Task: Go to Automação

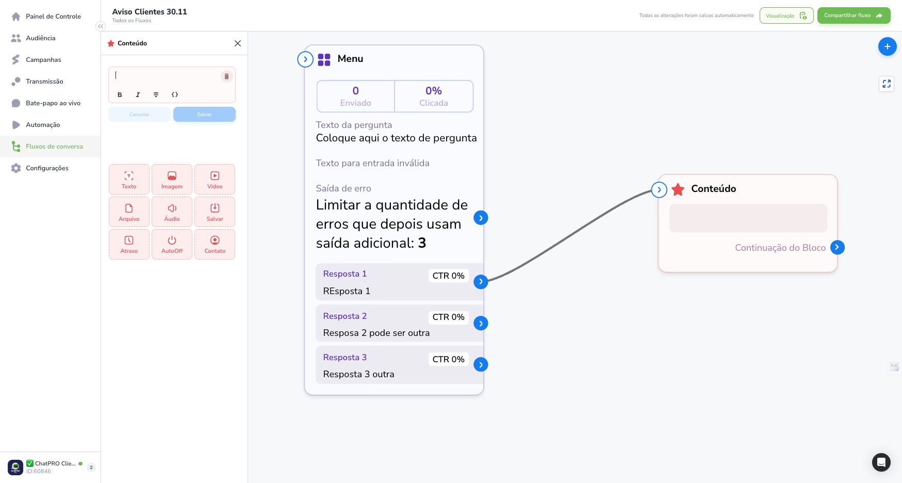Action: [50, 125]
